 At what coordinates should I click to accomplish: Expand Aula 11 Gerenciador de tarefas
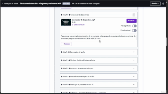coord(134,52)
